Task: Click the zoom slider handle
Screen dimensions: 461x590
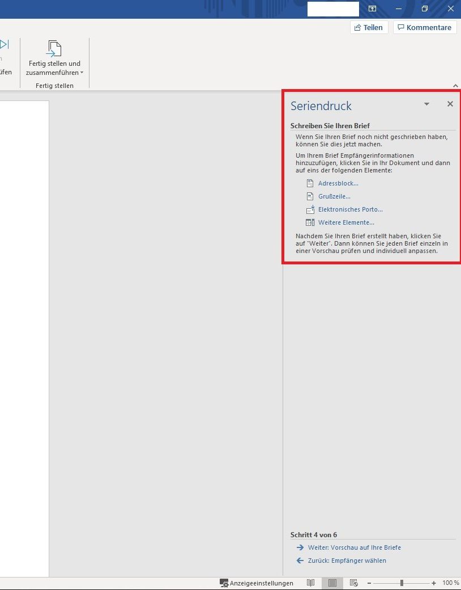Action: point(402,583)
